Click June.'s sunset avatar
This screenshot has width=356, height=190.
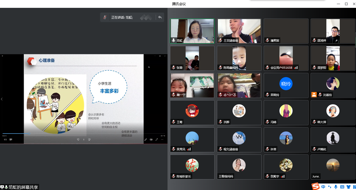[x=333, y=165]
